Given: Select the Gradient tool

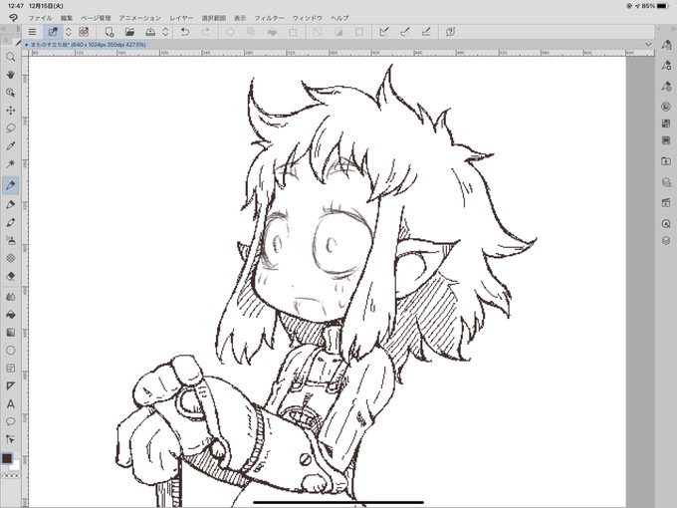Looking at the screenshot, I should 10,332.
